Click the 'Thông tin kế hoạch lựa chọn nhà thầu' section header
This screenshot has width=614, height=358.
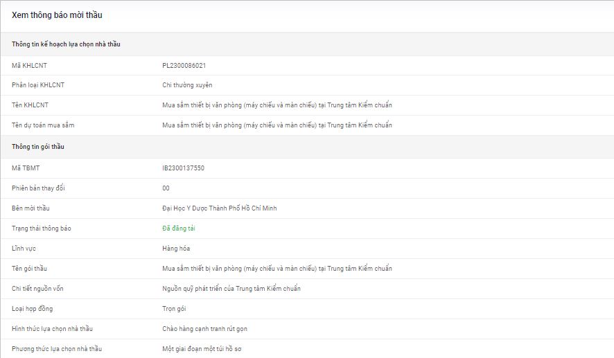click(66, 44)
